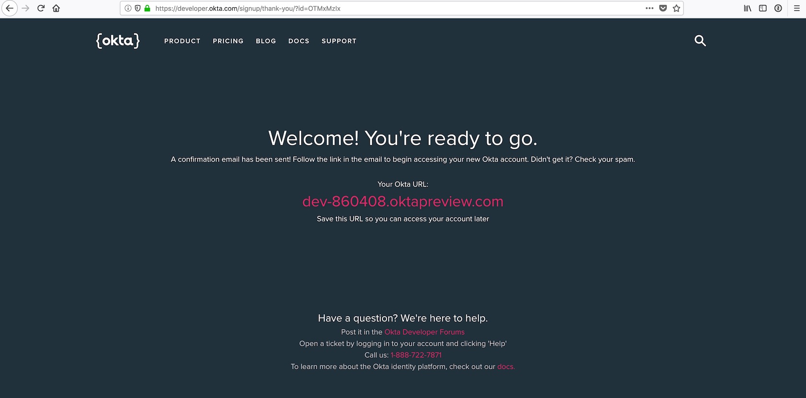
Task: Save page to Pocket
Action: (x=663, y=8)
